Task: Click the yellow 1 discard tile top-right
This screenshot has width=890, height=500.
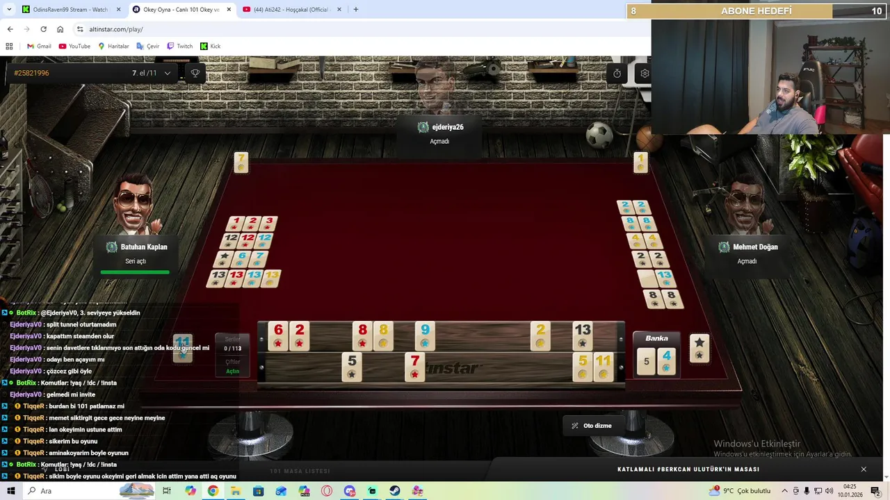Action: [640, 162]
